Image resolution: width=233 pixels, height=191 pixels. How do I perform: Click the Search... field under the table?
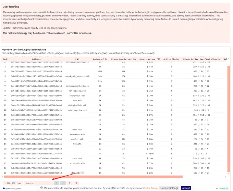[x=38, y=183]
